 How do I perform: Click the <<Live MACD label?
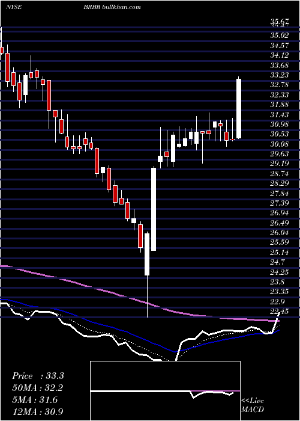[x=253, y=405]
